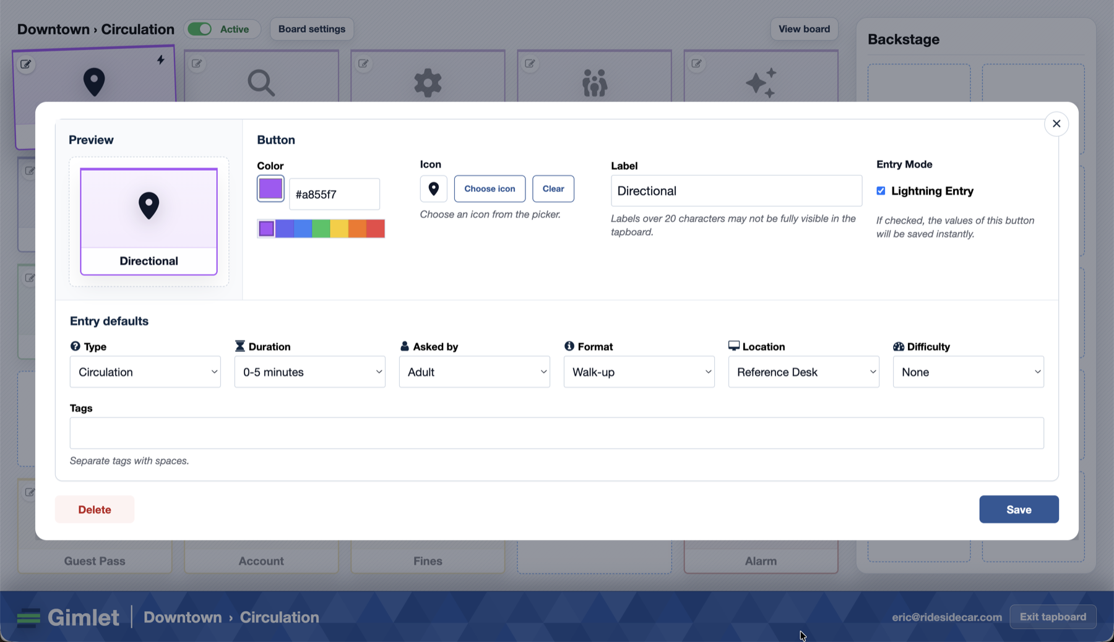
Task: Click the Fines tile behind dialog
Action: coord(428,557)
